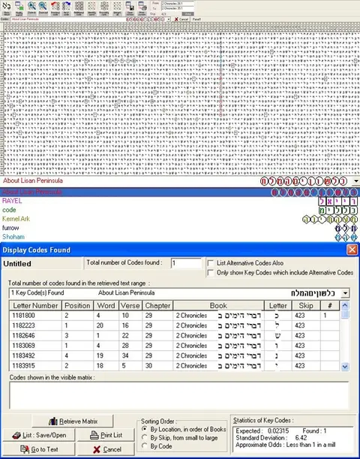Click the Retrieve Matrix button
The height and width of the screenshot is (459, 360).
click(x=73, y=421)
